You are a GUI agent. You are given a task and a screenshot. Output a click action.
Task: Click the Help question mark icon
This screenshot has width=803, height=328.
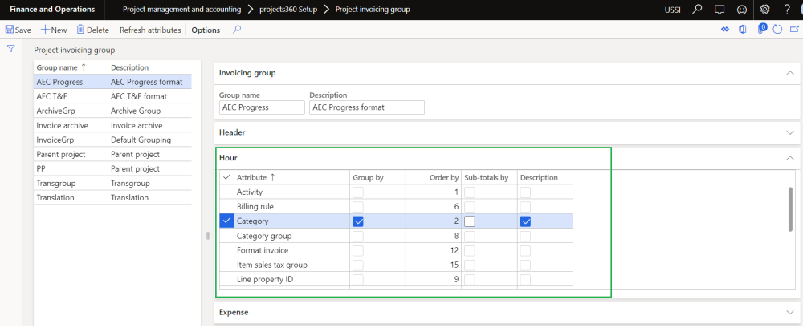787,10
